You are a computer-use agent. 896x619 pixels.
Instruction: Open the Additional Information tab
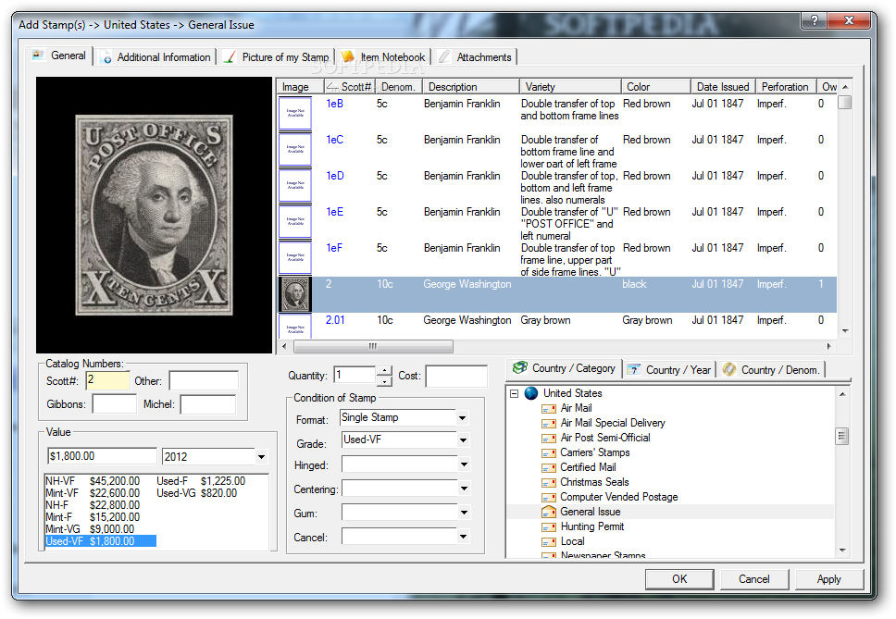pos(156,57)
